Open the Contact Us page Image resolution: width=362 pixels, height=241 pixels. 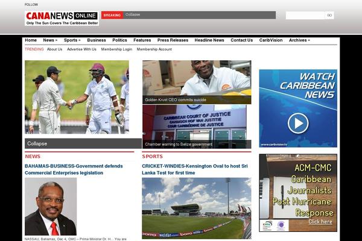tap(241, 40)
